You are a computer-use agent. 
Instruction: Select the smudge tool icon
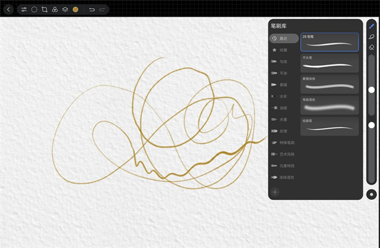(372, 37)
